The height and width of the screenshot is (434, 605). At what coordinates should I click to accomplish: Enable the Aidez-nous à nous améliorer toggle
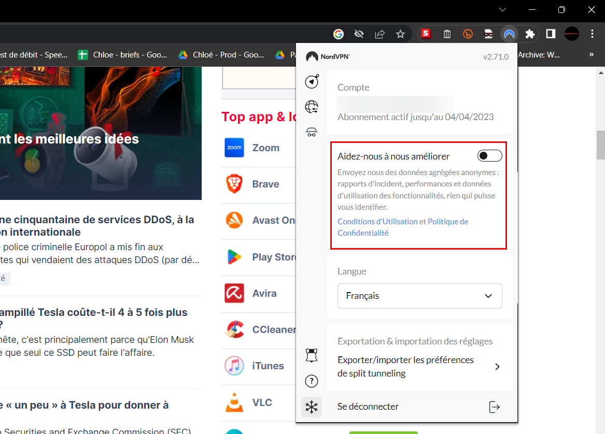(489, 155)
